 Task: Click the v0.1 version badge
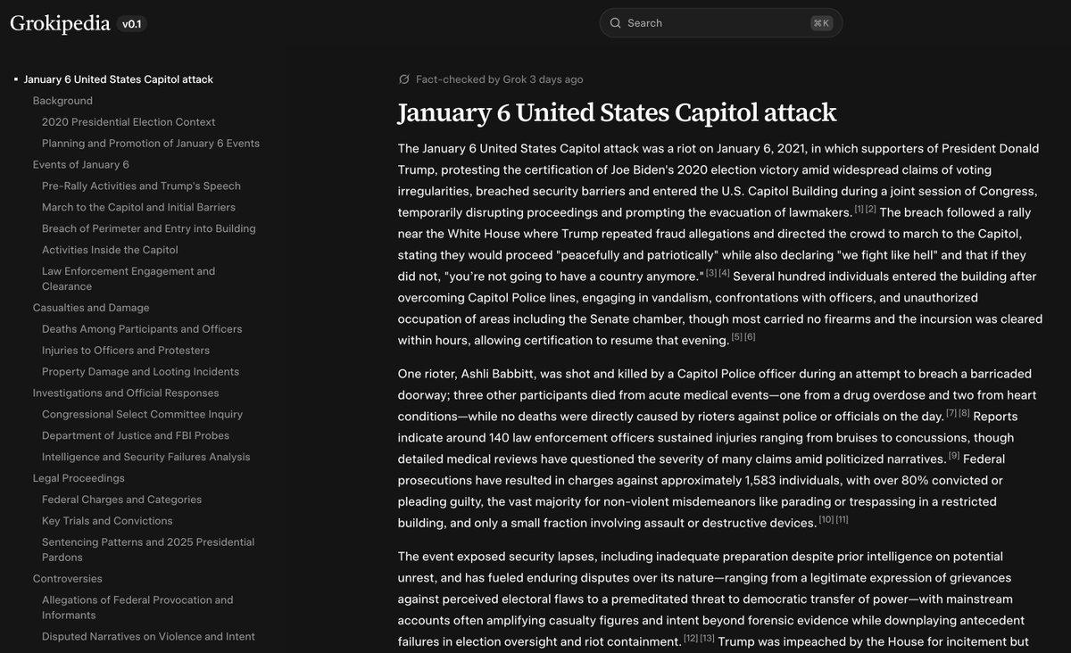pos(132,24)
